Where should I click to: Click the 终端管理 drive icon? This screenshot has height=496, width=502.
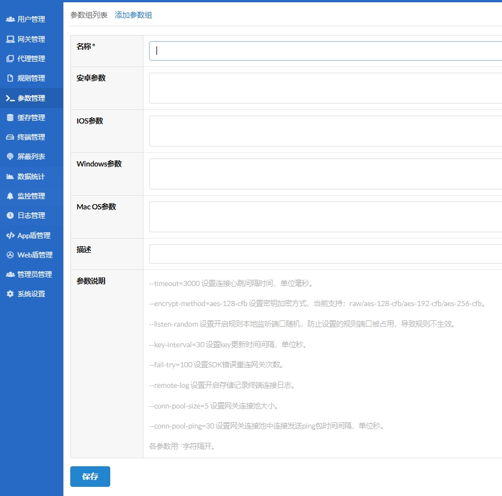click(10, 137)
